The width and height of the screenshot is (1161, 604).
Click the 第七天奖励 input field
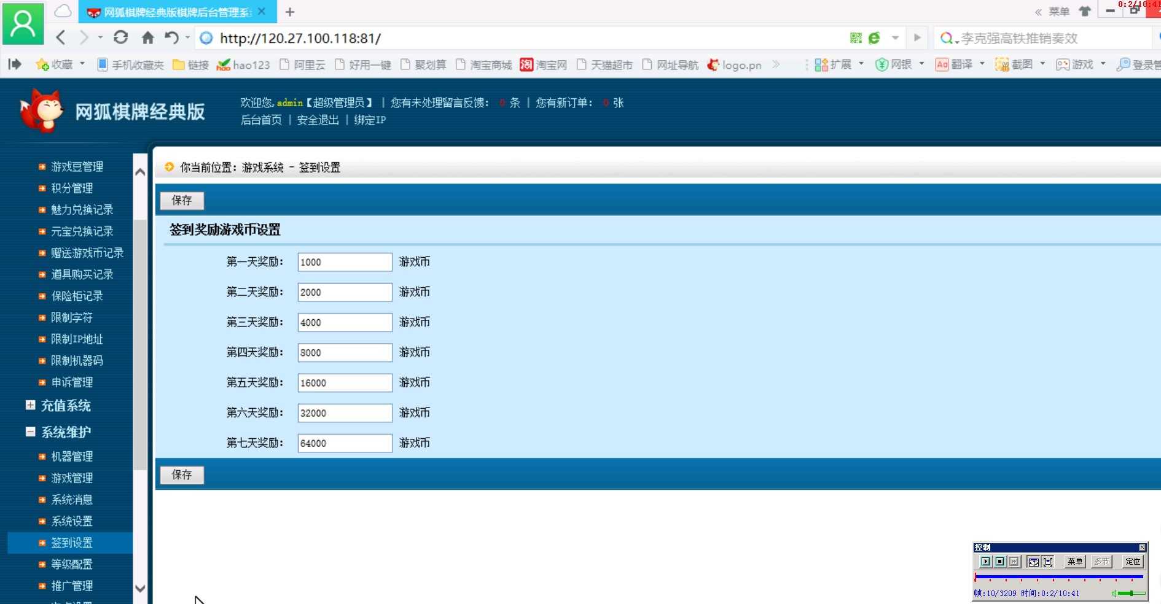pyautogui.click(x=345, y=443)
